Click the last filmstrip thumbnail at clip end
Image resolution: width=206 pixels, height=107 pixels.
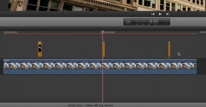(x=195, y=66)
